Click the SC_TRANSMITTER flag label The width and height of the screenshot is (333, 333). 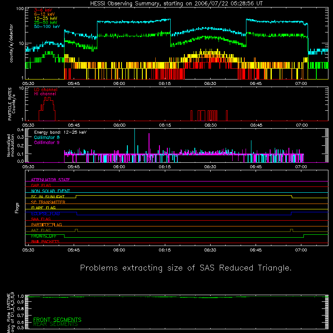(x=48, y=202)
